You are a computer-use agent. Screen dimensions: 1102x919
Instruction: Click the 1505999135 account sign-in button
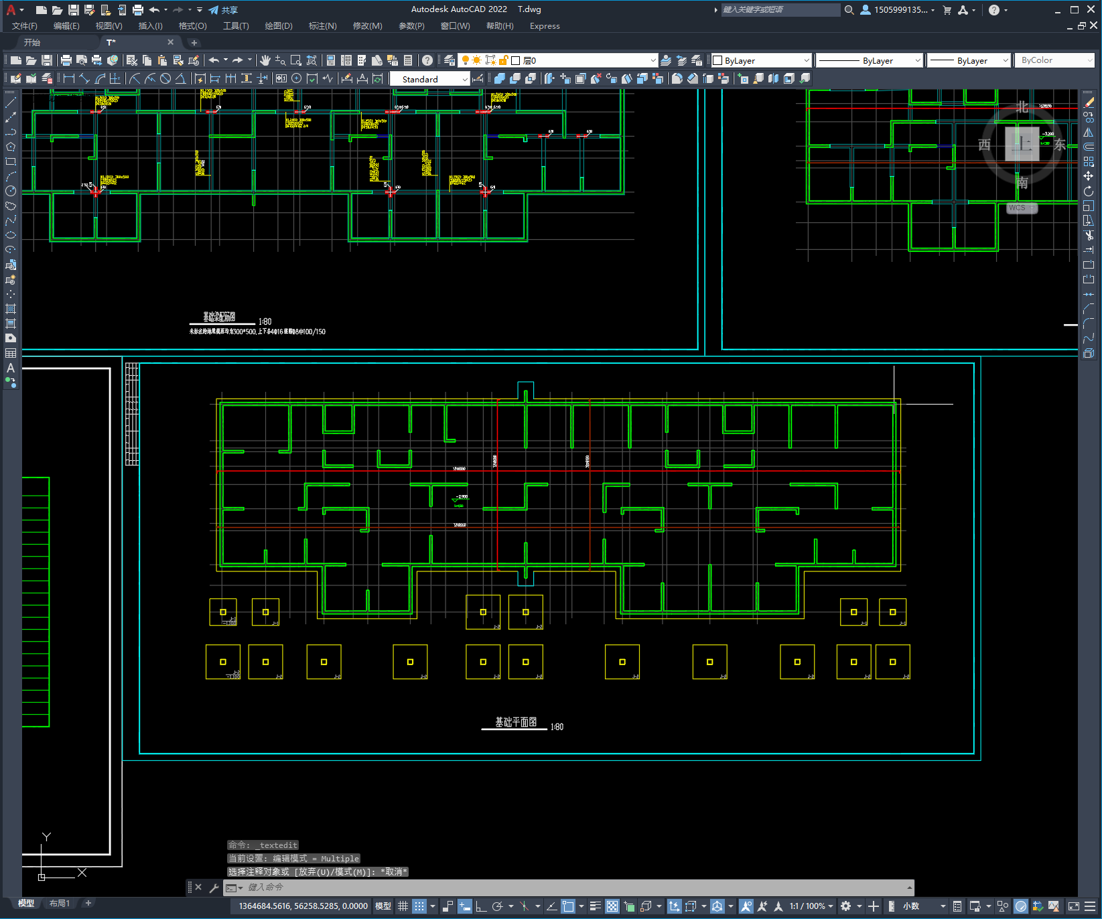click(898, 10)
